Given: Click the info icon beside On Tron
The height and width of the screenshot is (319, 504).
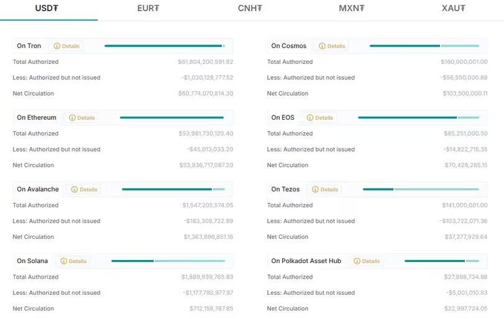Looking at the screenshot, I should coord(57,46).
